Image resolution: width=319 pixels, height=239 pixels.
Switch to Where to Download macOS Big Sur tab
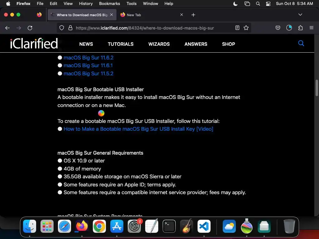click(x=82, y=15)
